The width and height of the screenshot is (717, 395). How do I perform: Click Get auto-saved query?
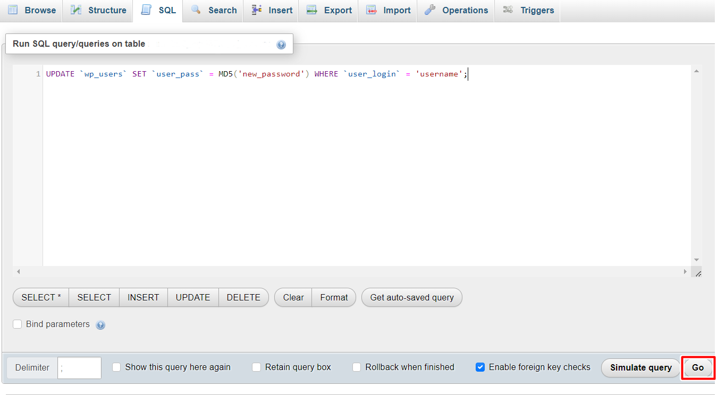tap(412, 297)
